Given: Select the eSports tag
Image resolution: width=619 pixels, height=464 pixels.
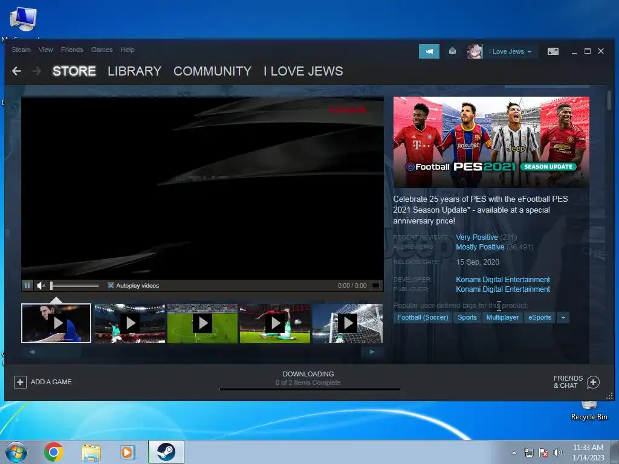Looking at the screenshot, I should pyautogui.click(x=540, y=317).
